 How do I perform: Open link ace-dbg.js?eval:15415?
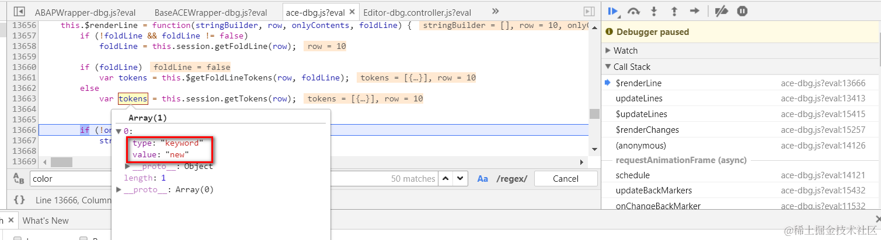coord(823,114)
